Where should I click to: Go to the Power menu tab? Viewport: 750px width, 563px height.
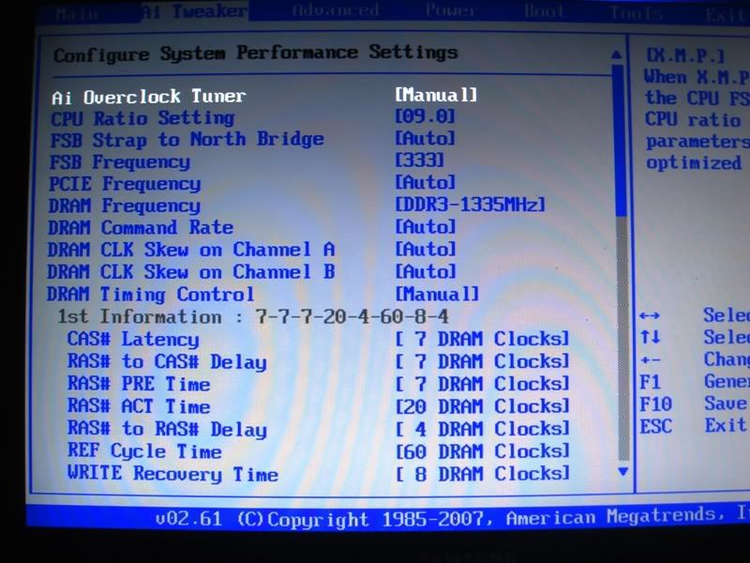point(450,12)
